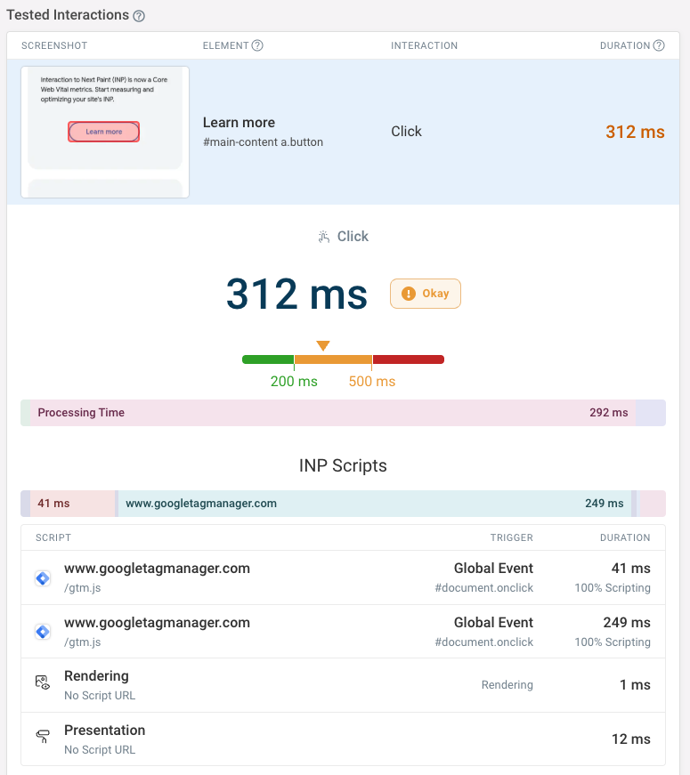This screenshot has height=775, width=690.
Task: Click the help icon beside Tested Interactions
Action: pos(139,16)
